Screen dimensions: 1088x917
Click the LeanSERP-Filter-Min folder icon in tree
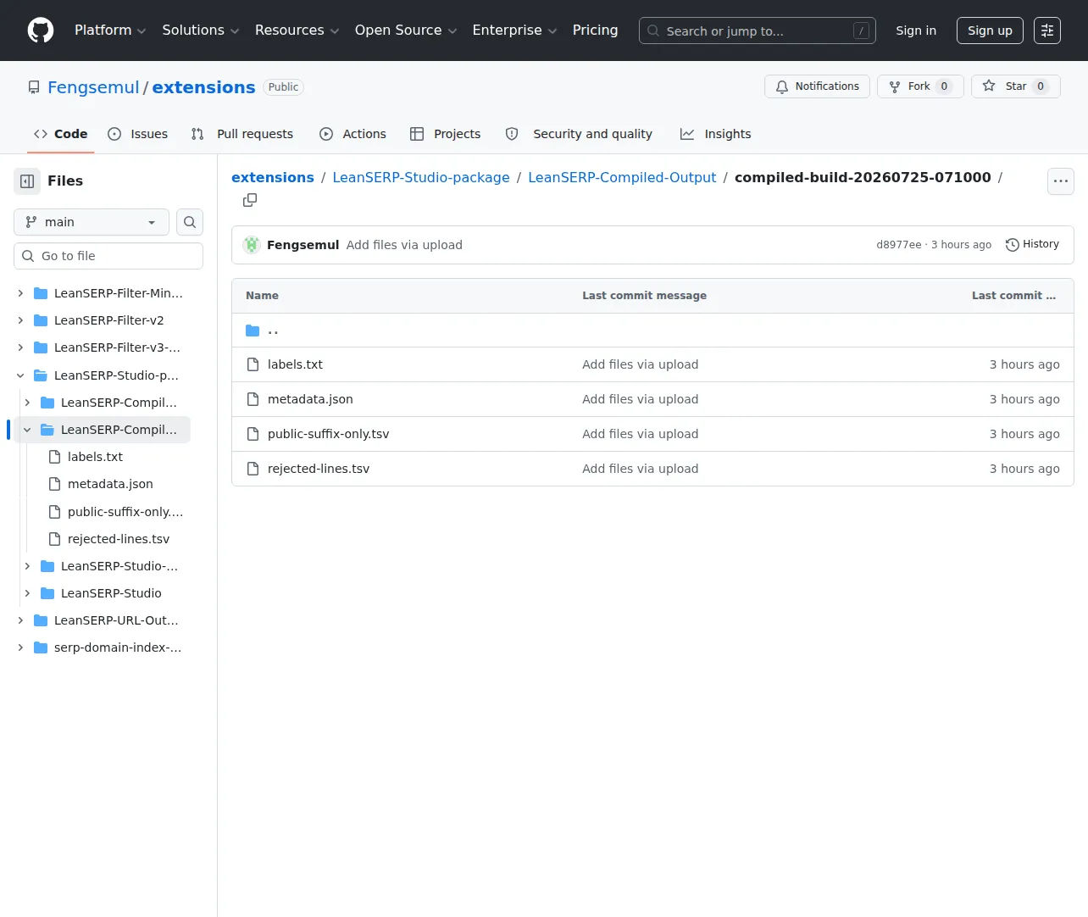[41, 293]
